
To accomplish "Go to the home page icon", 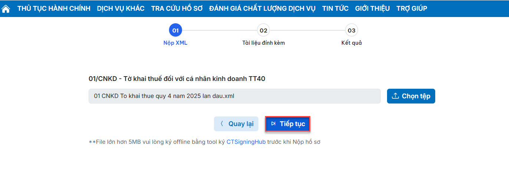I will click(6, 9).
